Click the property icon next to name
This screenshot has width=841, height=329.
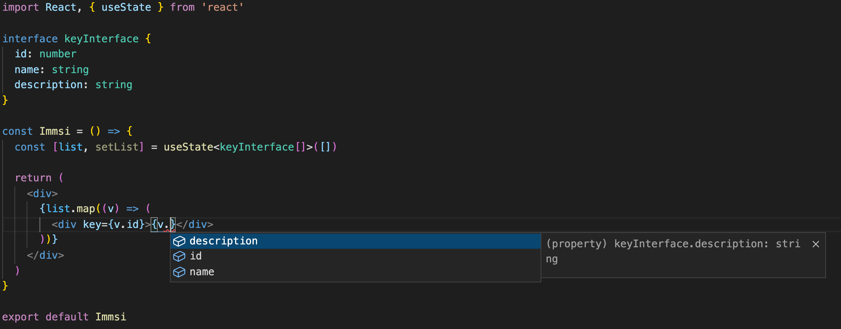click(x=179, y=272)
